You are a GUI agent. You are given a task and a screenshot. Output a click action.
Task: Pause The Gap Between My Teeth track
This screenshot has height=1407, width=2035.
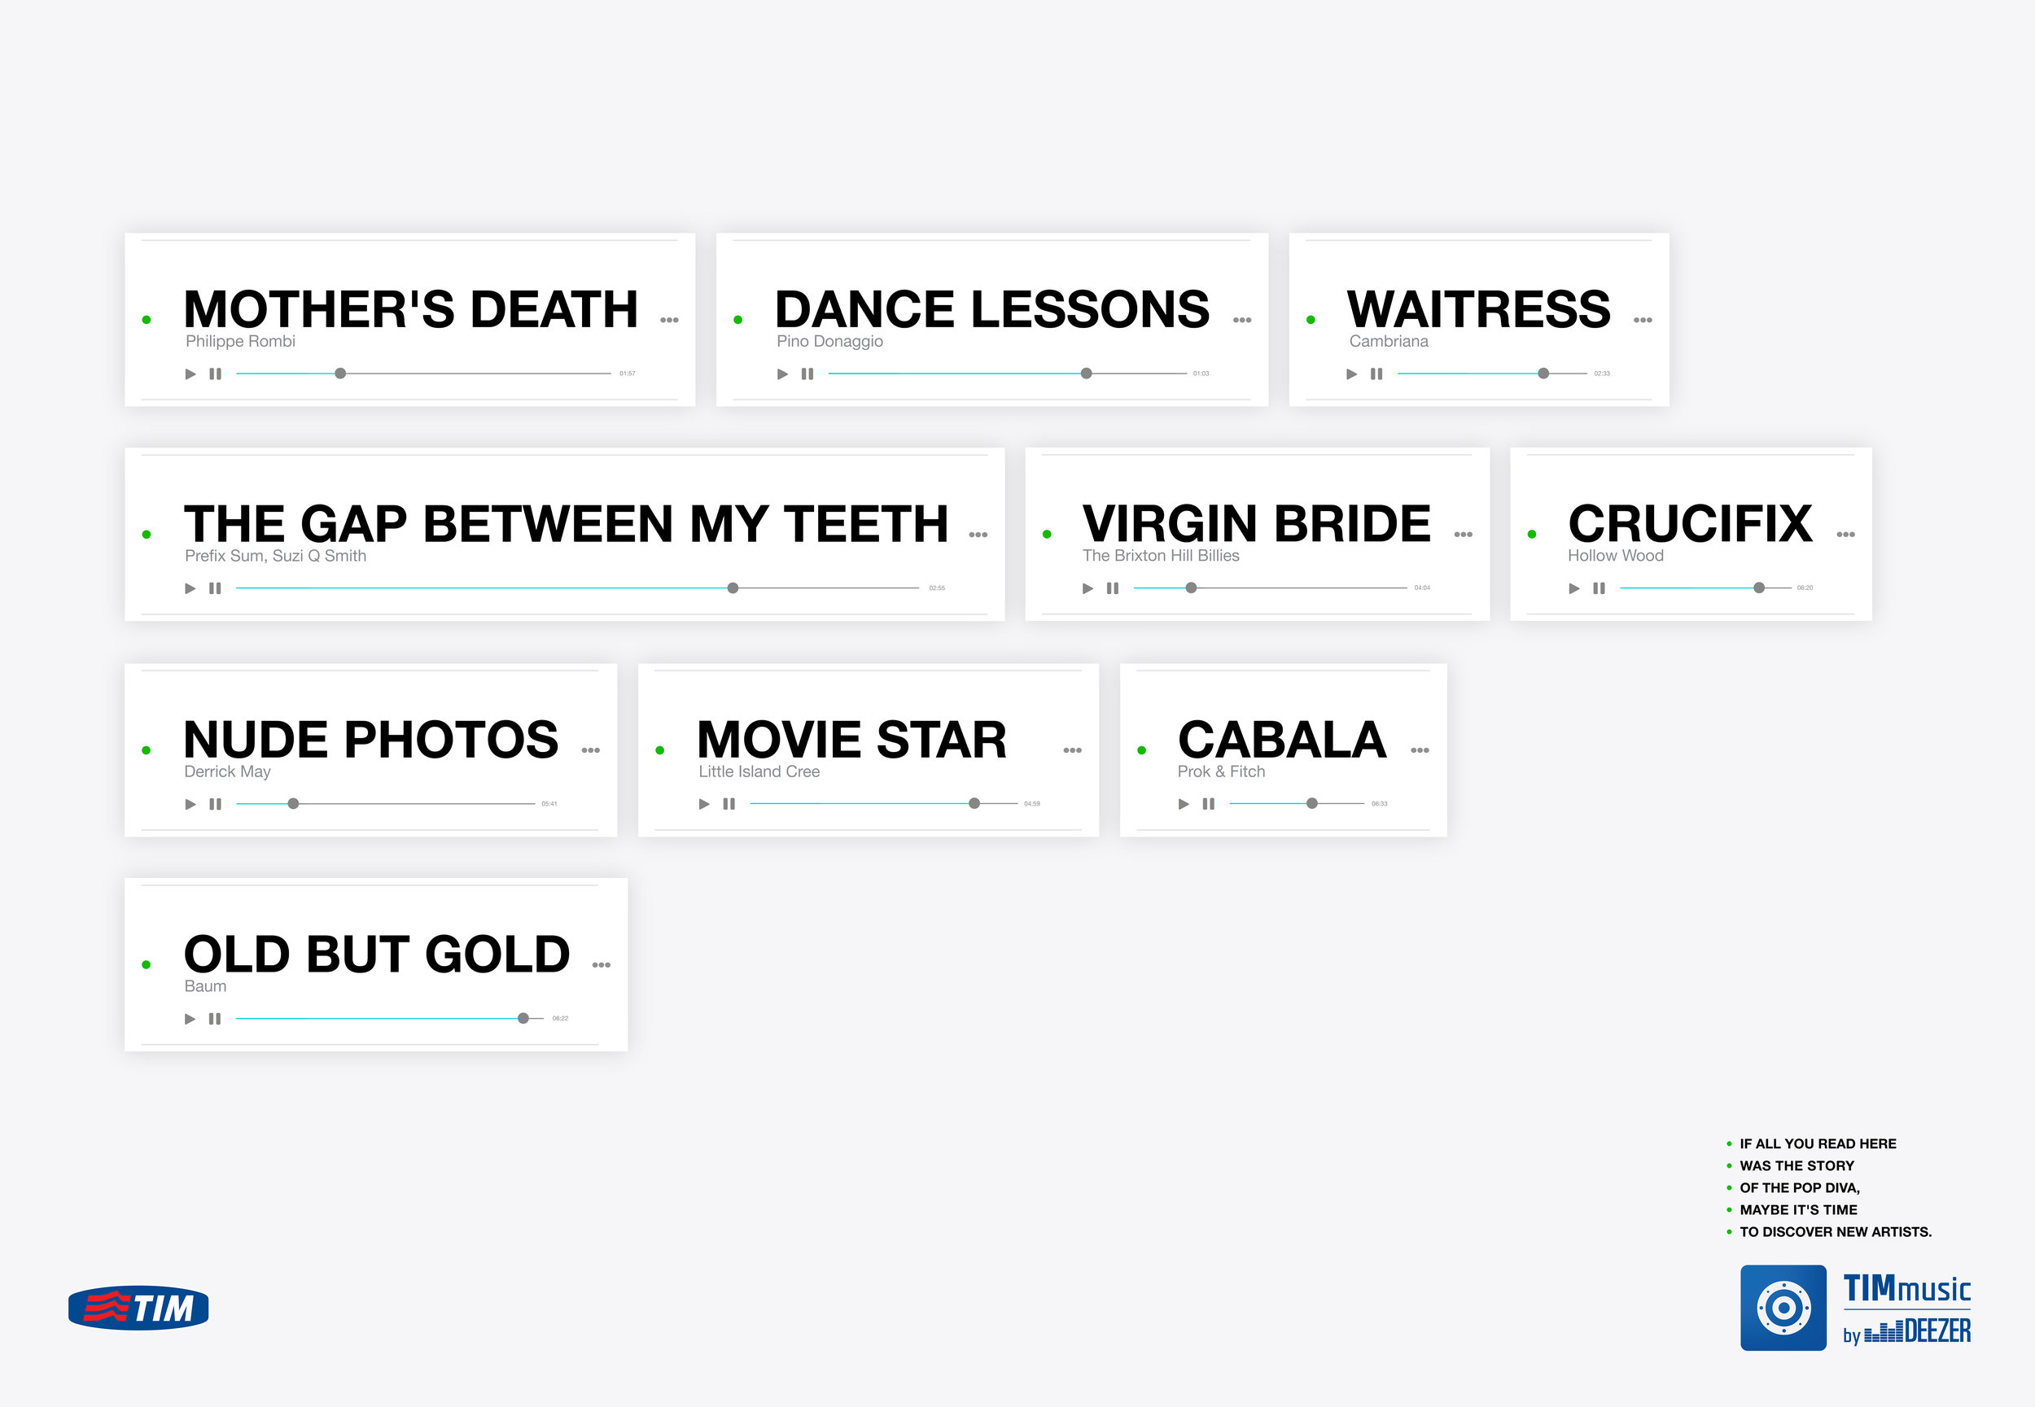215,588
